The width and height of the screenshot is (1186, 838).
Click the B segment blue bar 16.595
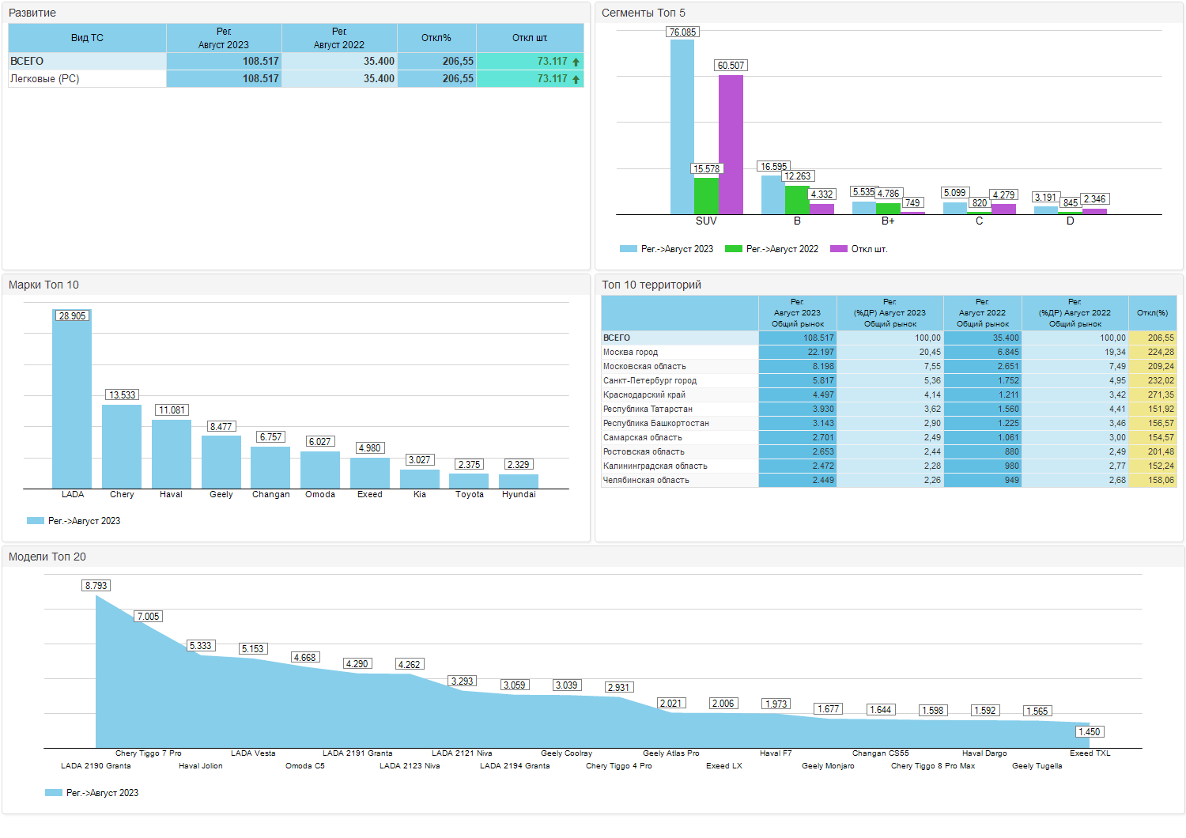tap(773, 194)
